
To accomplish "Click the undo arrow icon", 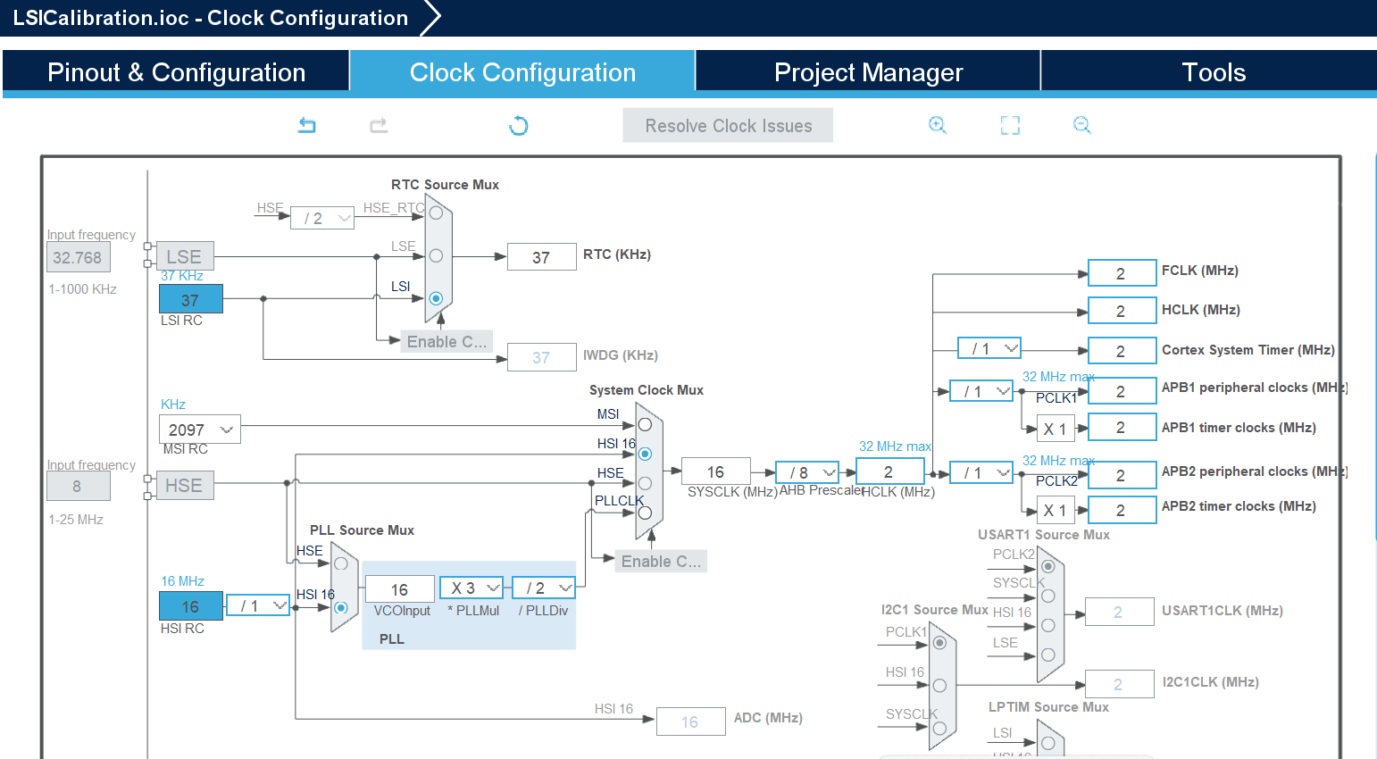I will (306, 125).
